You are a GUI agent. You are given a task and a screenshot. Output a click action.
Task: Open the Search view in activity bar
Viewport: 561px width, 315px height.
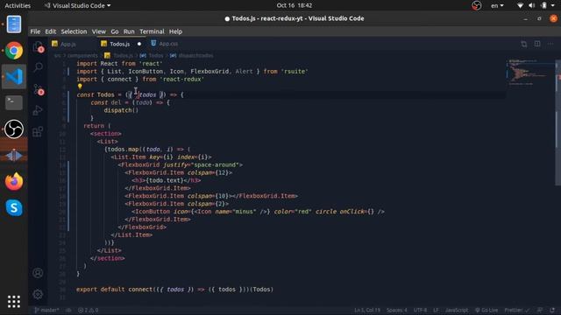pyautogui.click(x=39, y=66)
